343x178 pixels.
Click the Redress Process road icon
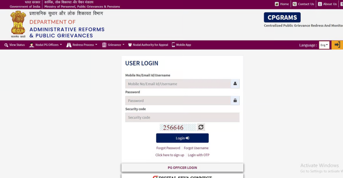click(x=69, y=45)
